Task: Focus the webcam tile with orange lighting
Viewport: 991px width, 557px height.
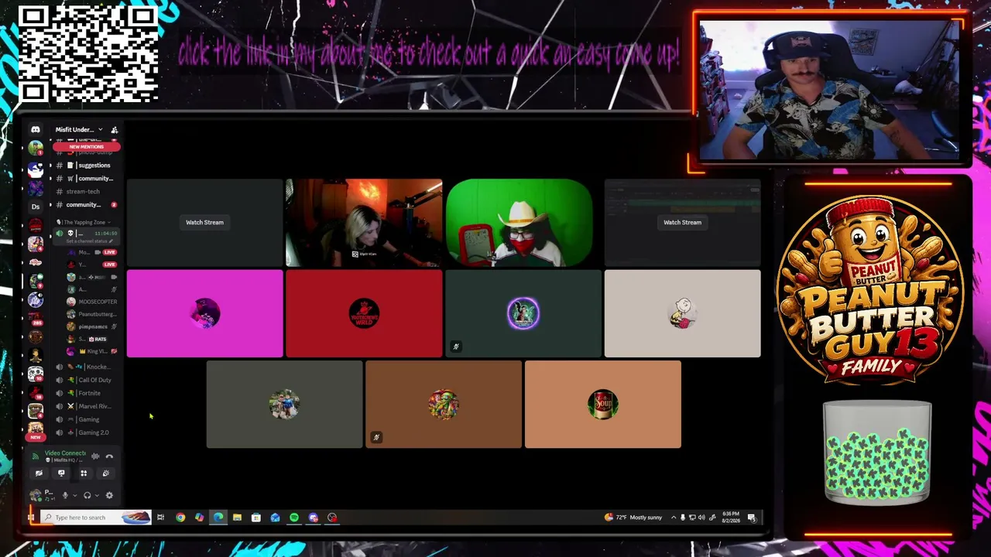Action: coord(364,223)
